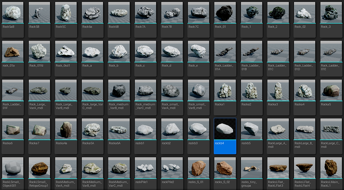Select the rockb3 asset
The width and height of the screenshot is (344, 190).
[199, 136]
